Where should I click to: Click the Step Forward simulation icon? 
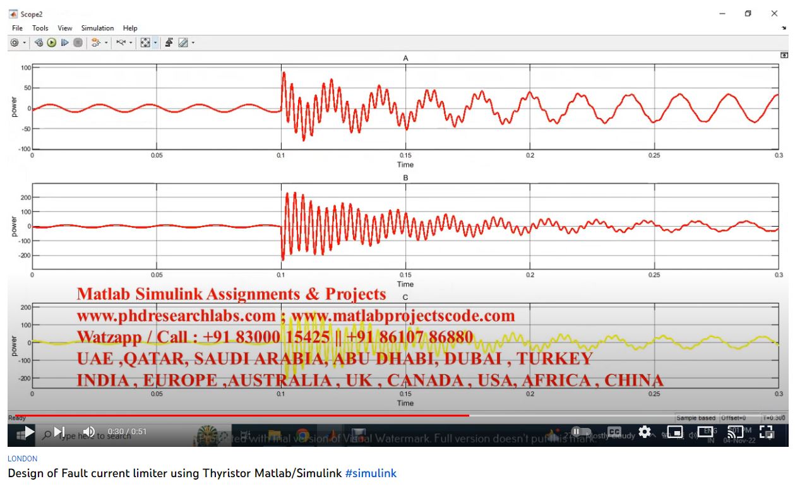65,42
